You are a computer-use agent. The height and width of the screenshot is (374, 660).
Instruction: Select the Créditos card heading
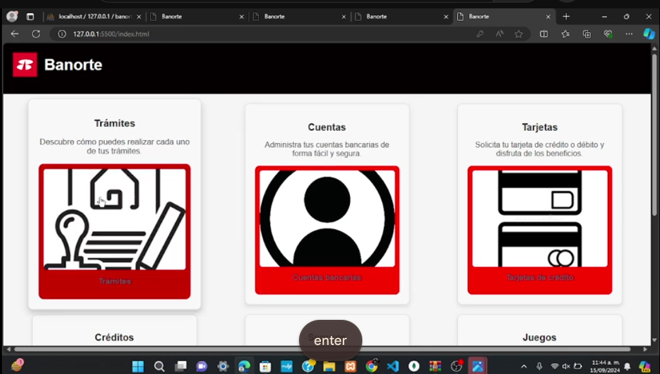tap(114, 337)
